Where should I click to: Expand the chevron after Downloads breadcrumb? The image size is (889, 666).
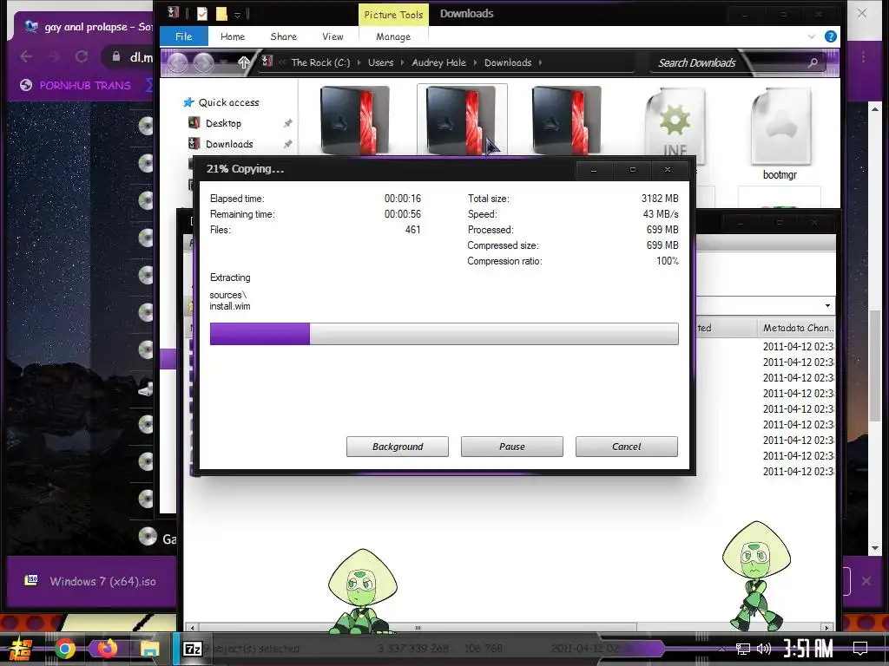[540, 62]
